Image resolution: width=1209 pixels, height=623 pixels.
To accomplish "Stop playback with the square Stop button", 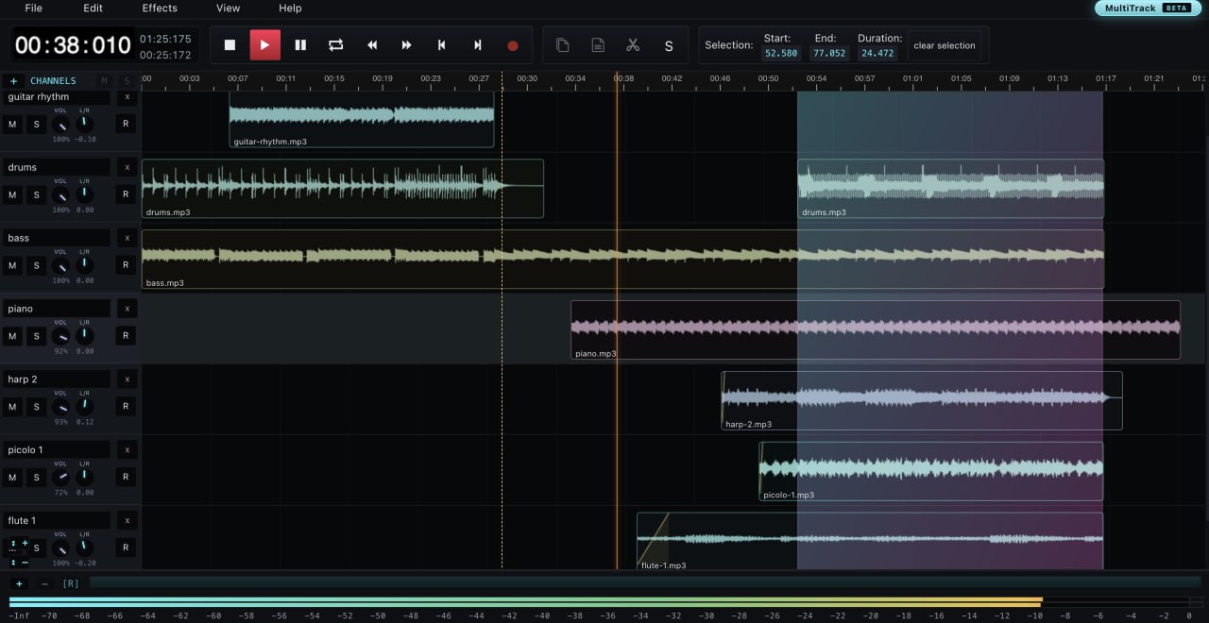I will pyautogui.click(x=230, y=44).
